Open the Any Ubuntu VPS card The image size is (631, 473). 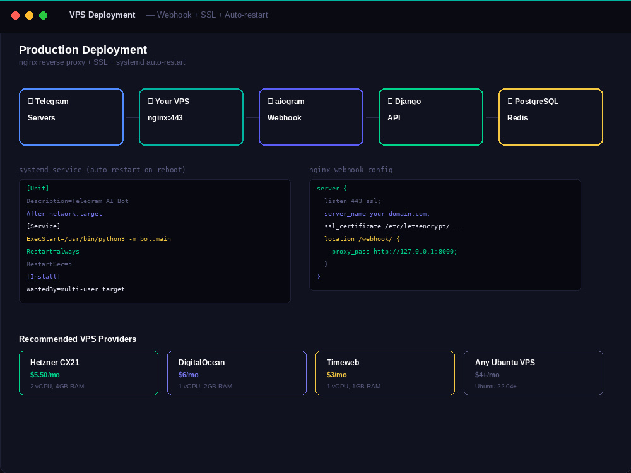(x=533, y=373)
